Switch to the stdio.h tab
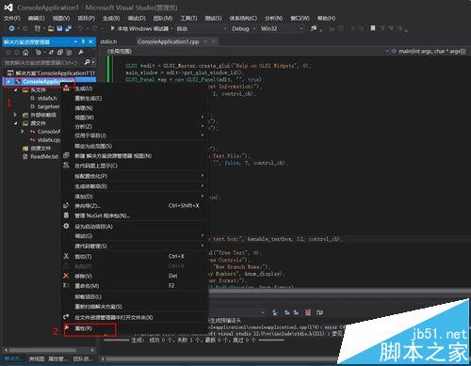Viewport: 471px width, 366px height. (x=108, y=41)
